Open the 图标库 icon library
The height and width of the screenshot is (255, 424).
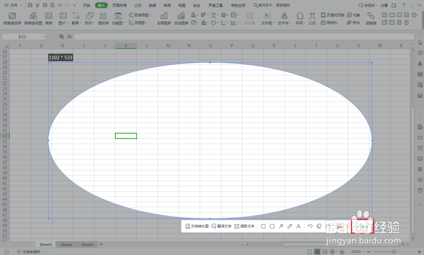point(103,19)
